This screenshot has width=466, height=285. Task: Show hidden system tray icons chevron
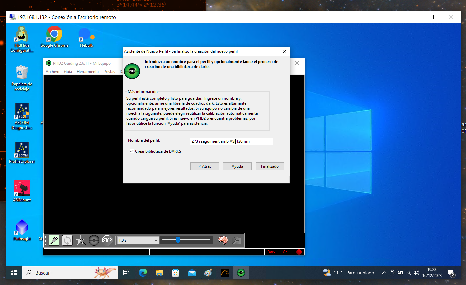pyautogui.click(x=384, y=273)
